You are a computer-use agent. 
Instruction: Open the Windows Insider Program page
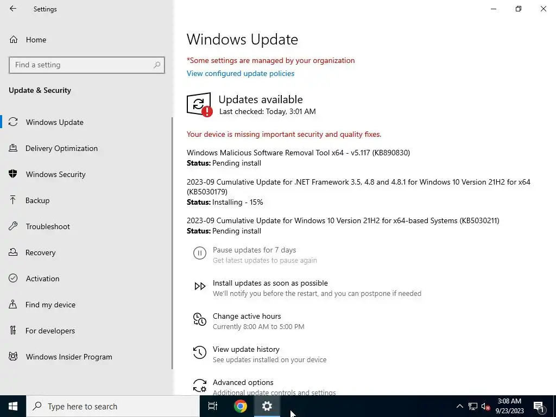86,357
